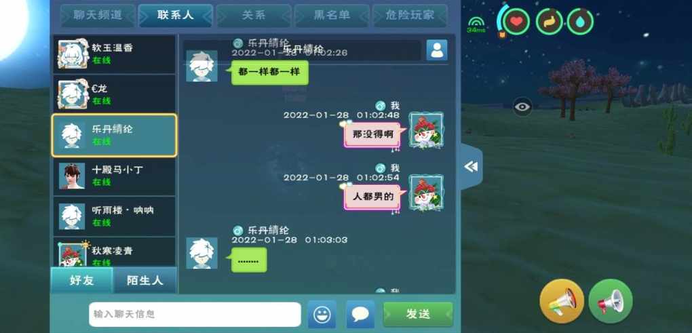The image size is (692, 333).
Task: Toggle the eye visibility icon
Action: [x=522, y=106]
